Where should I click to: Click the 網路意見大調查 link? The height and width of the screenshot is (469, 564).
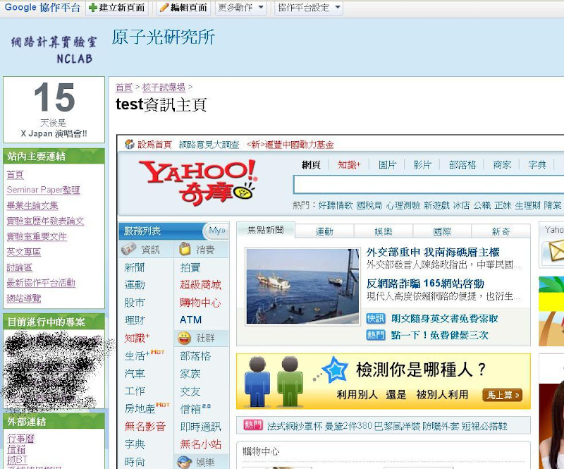click(209, 145)
